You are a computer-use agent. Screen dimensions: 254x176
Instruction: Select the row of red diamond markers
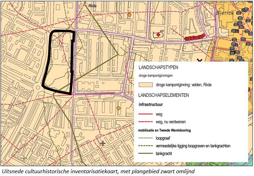(195, 37)
